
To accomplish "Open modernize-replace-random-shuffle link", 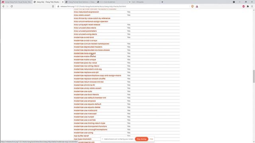I will (89, 79).
